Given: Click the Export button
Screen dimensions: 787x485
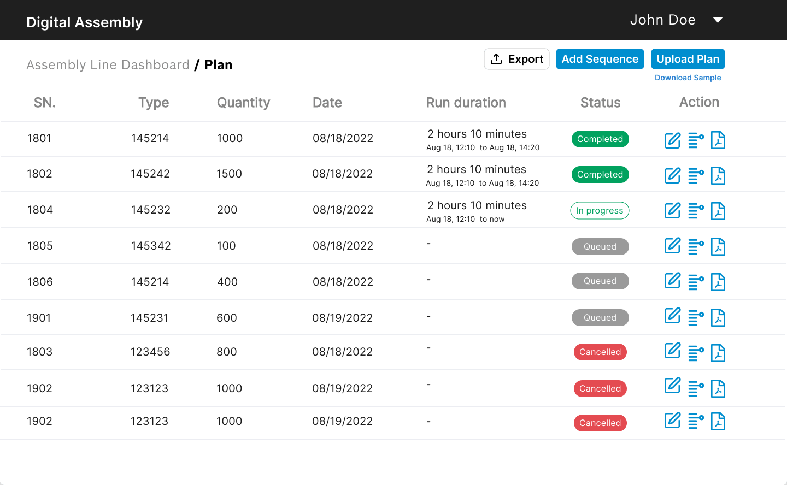Looking at the screenshot, I should 516,59.
